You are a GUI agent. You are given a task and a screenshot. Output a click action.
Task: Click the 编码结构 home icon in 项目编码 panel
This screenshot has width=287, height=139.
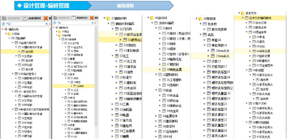click(6, 29)
